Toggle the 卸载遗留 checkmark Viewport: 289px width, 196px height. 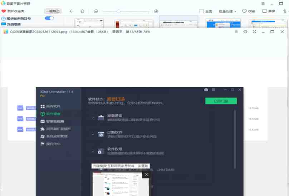point(93,118)
